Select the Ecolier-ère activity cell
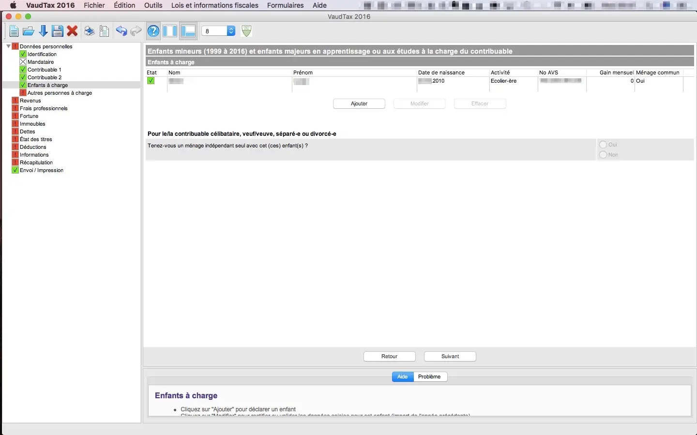This screenshot has height=435, width=697. (x=513, y=81)
